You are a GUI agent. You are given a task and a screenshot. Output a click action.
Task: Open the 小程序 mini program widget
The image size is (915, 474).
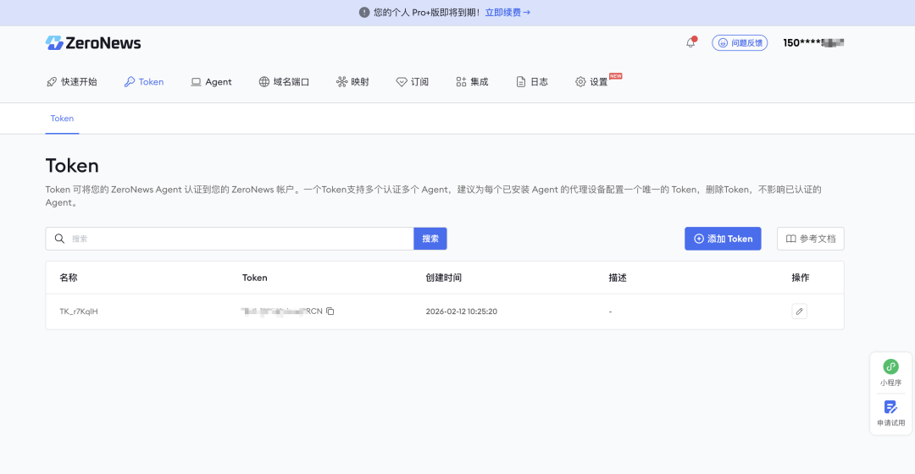click(x=890, y=372)
